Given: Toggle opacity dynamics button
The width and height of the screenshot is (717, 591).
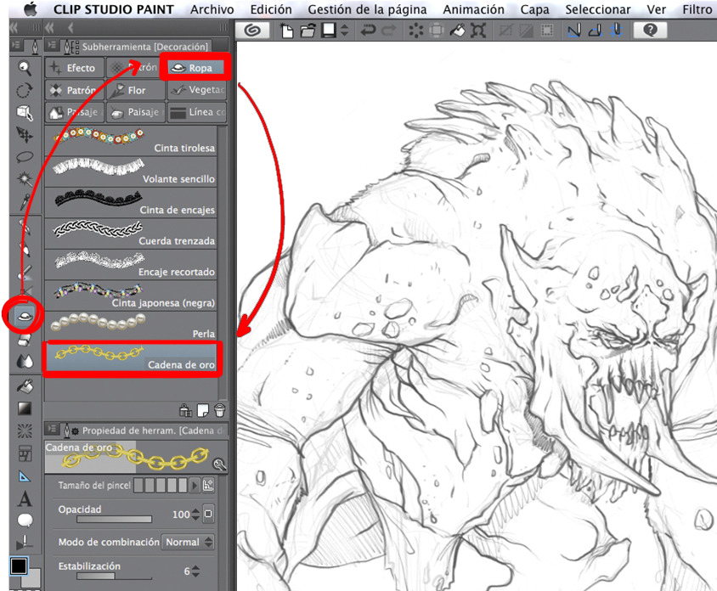Looking at the screenshot, I should point(208,514).
